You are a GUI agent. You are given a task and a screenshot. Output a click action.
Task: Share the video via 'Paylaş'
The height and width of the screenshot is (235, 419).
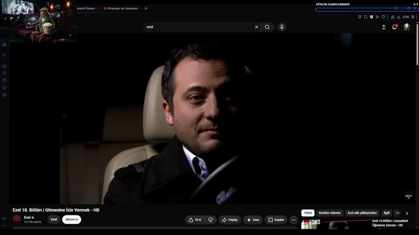click(230, 220)
